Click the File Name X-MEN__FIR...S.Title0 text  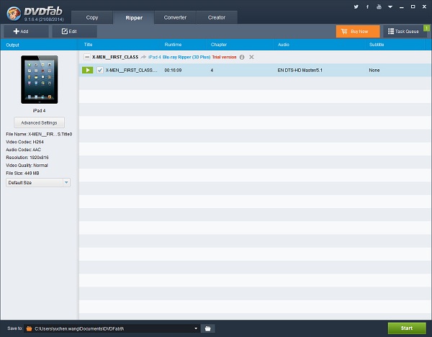(39, 134)
